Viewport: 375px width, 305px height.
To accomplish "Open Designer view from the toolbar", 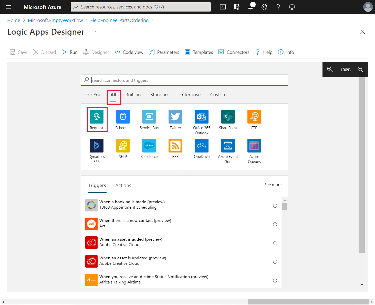I will pos(96,52).
